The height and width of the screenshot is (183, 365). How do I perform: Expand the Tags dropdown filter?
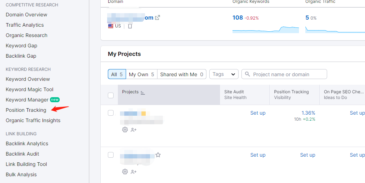click(x=224, y=74)
